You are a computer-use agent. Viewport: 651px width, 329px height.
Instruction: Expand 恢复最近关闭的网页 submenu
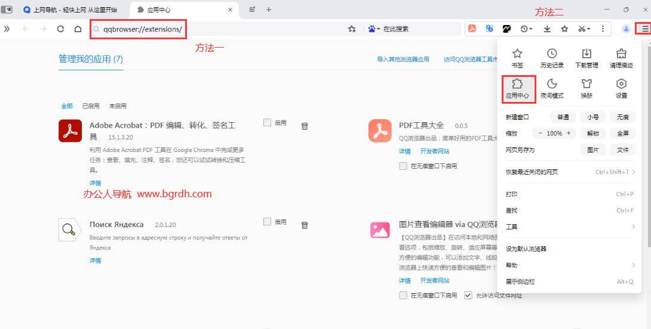tap(569, 172)
